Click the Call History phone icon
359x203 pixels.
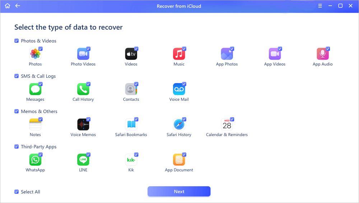pyautogui.click(x=83, y=89)
